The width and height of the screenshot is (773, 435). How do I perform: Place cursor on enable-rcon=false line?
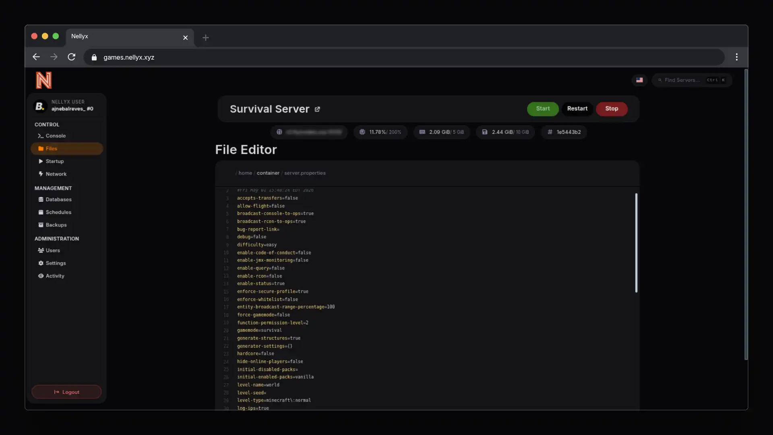pos(259,276)
